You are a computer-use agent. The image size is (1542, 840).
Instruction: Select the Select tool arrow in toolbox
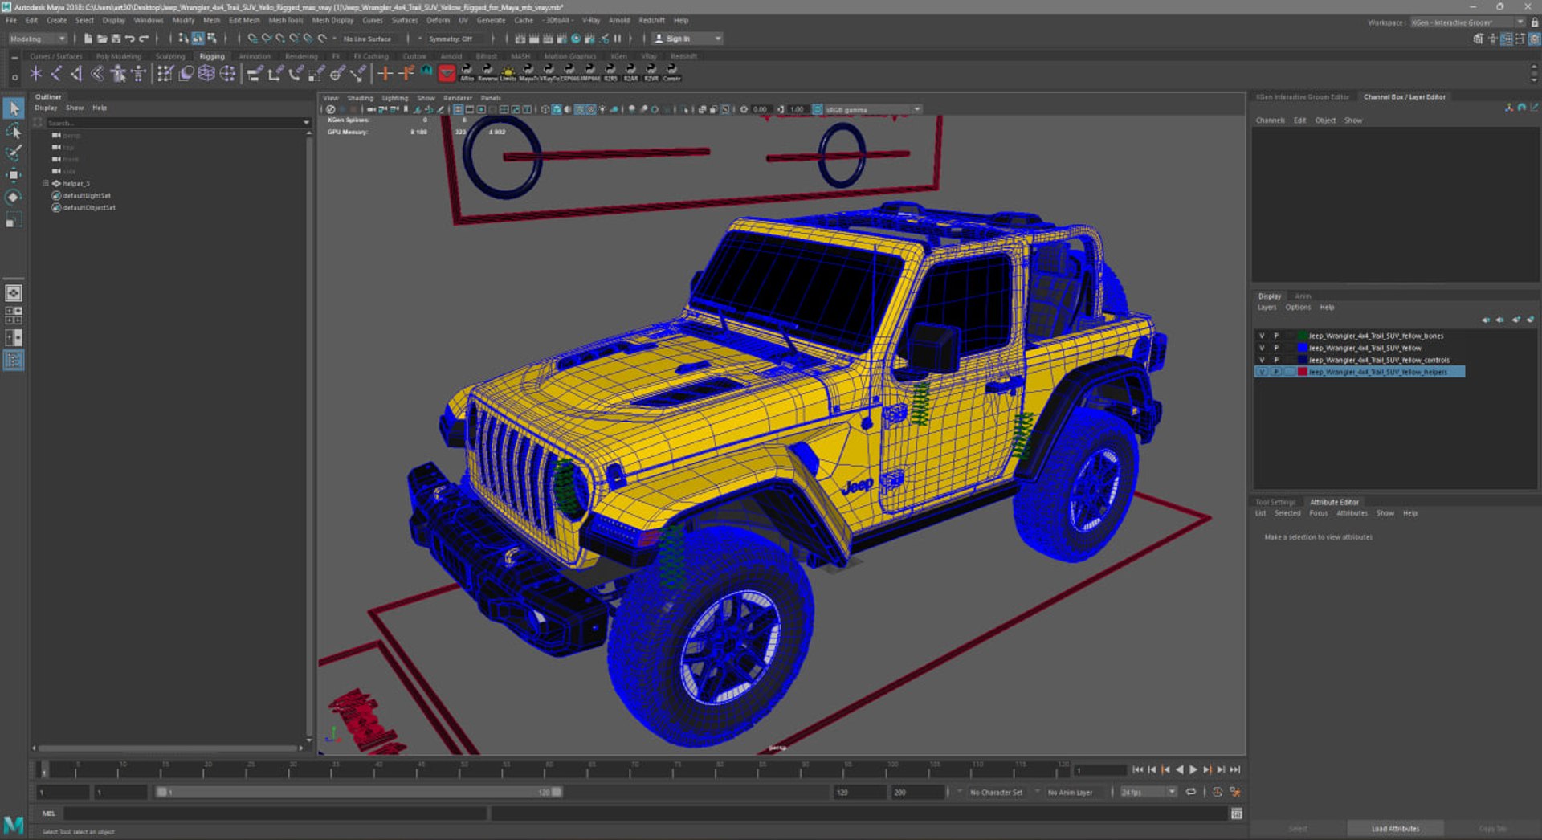pos(14,108)
